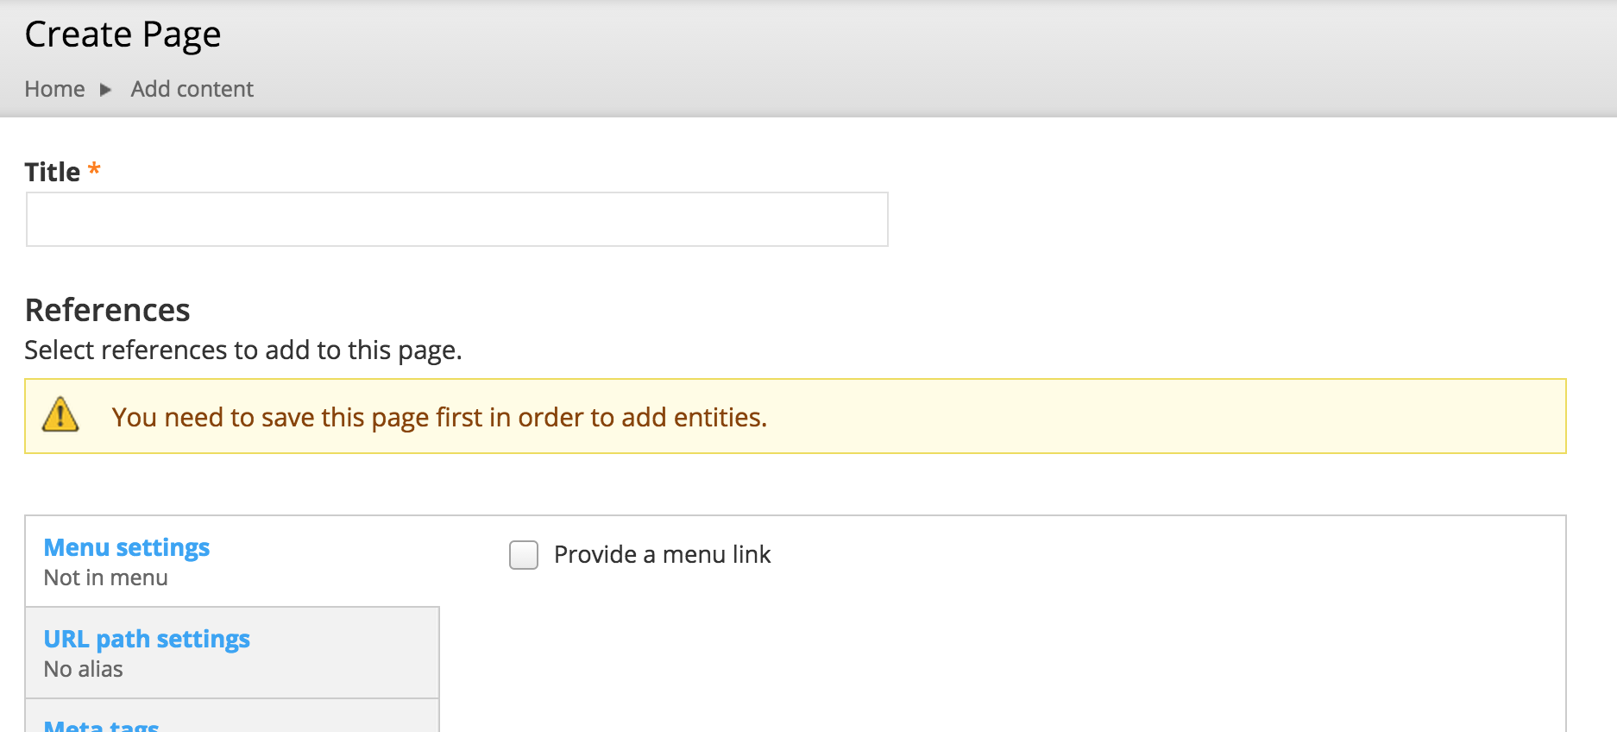
Task: Click the "No alias" summary text
Action: coord(83,668)
